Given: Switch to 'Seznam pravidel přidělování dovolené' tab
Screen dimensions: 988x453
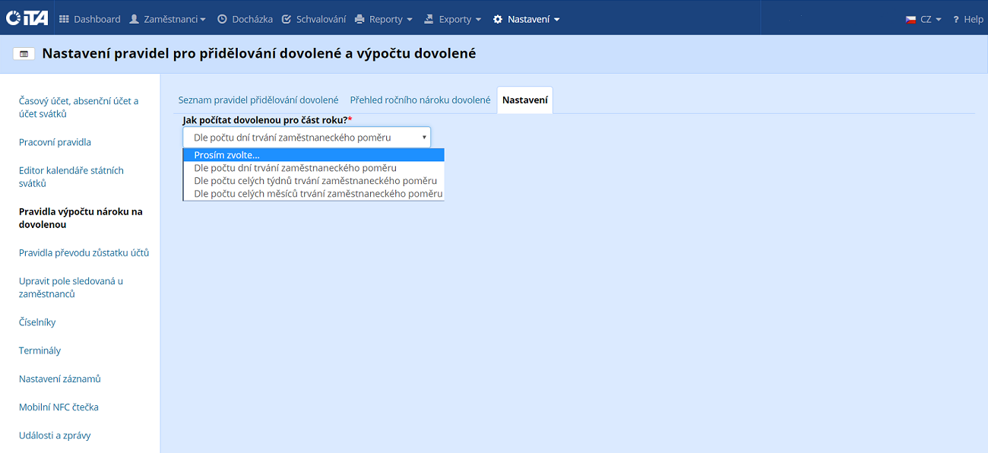Looking at the screenshot, I should pos(258,100).
